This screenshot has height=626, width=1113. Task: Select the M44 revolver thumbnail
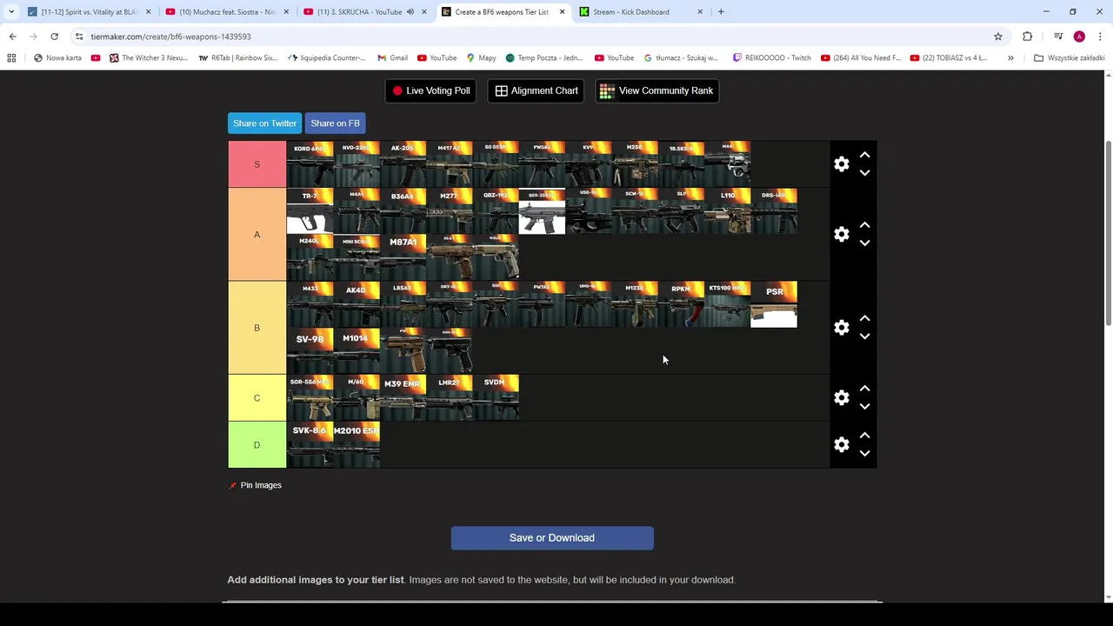(728, 164)
